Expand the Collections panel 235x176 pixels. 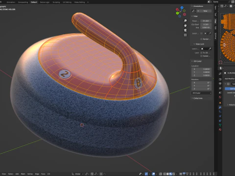click(x=192, y=98)
